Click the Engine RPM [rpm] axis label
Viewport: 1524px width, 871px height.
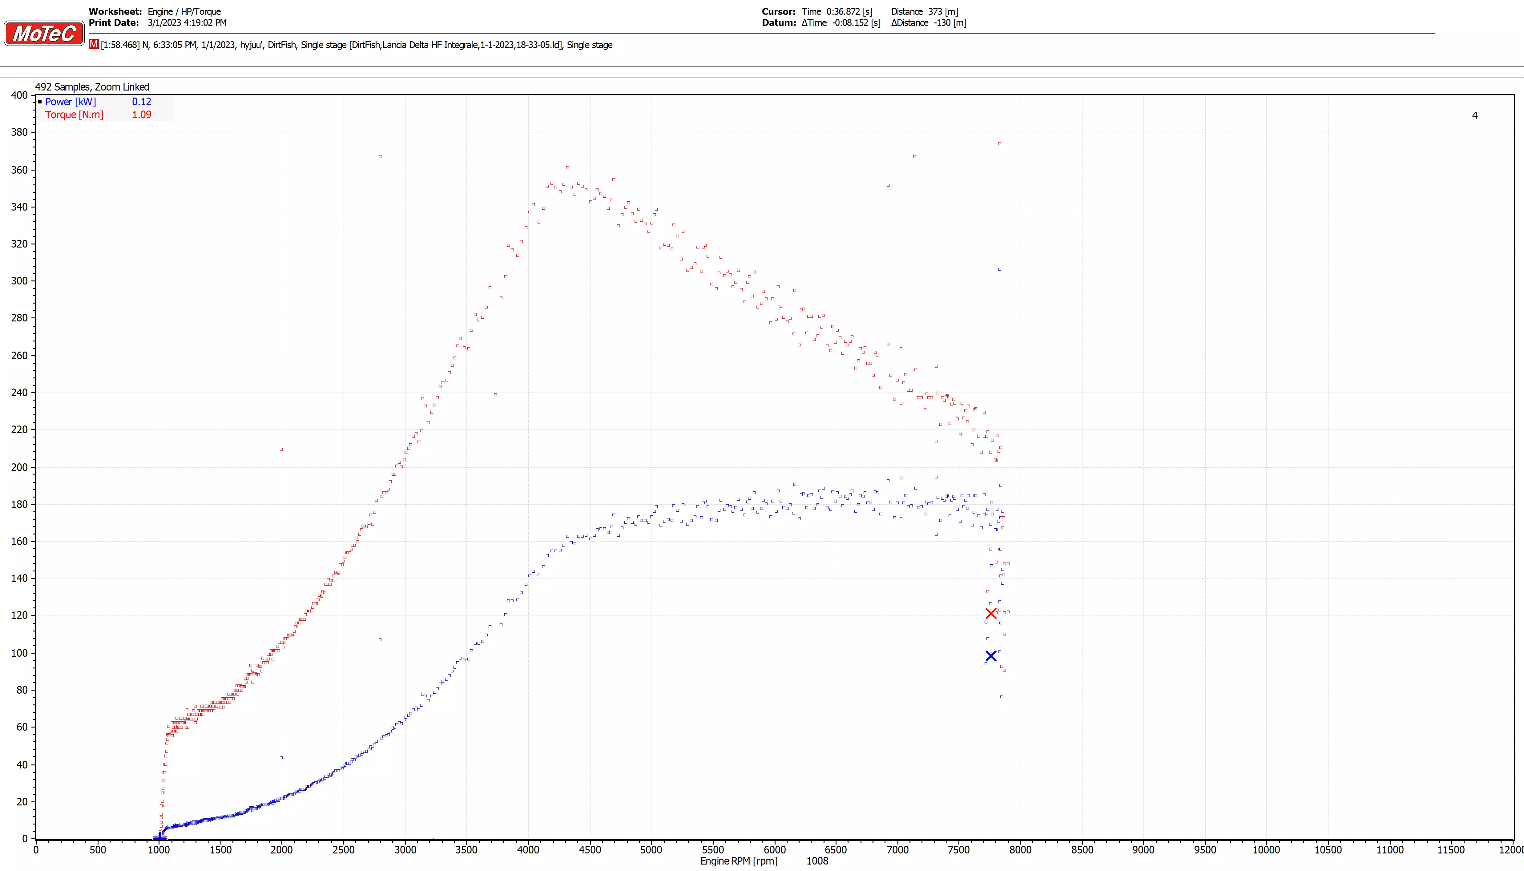pos(739,861)
